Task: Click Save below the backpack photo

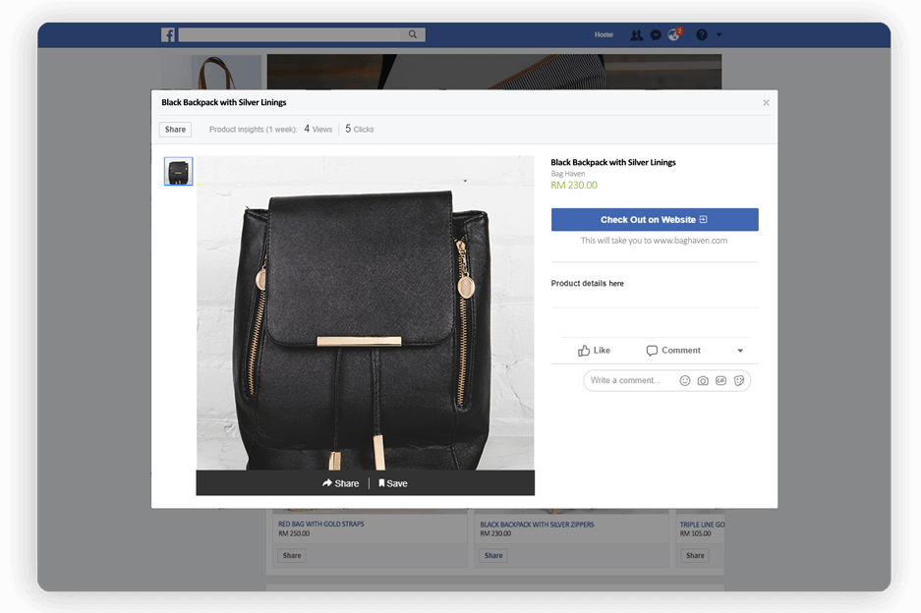Action: (x=393, y=483)
